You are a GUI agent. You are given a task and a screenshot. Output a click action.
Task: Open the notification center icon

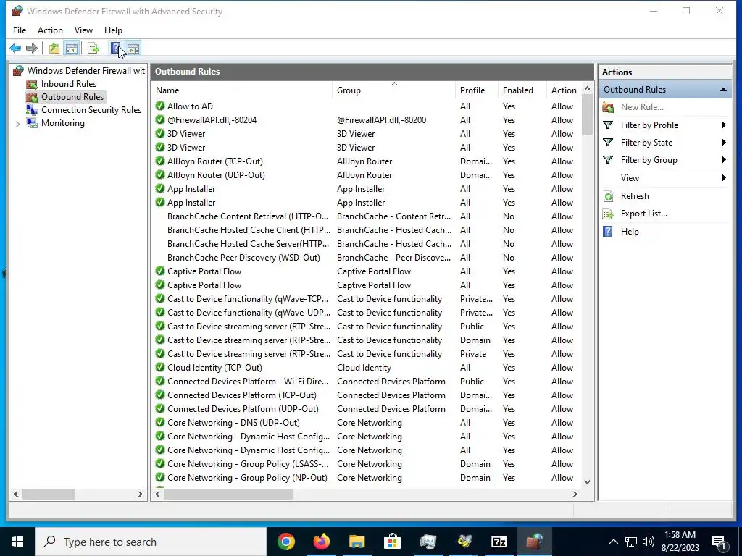tap(720, 542)
